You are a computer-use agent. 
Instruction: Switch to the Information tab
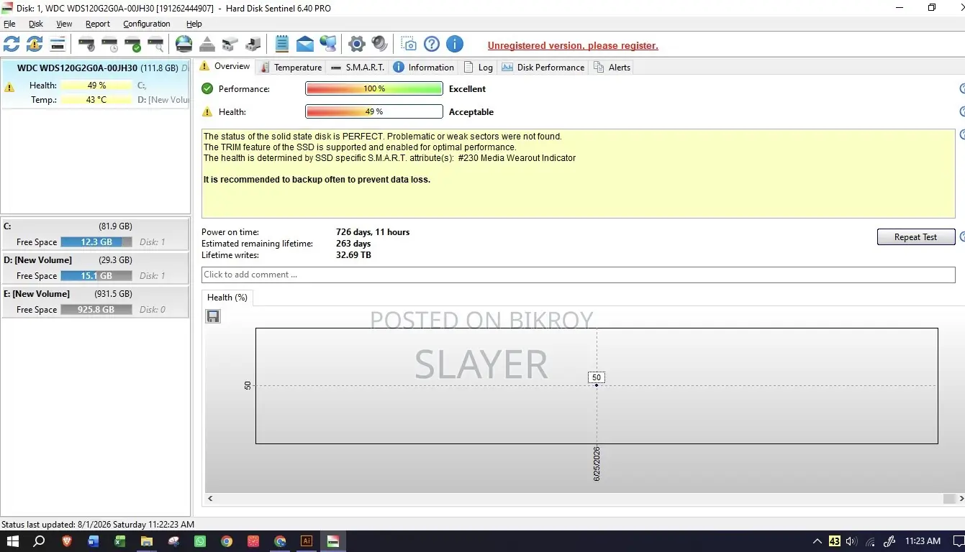424,68
